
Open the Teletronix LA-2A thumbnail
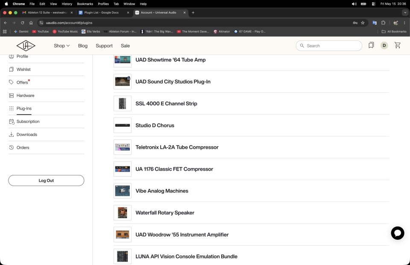pyautogui.click(x=123, y=147)
